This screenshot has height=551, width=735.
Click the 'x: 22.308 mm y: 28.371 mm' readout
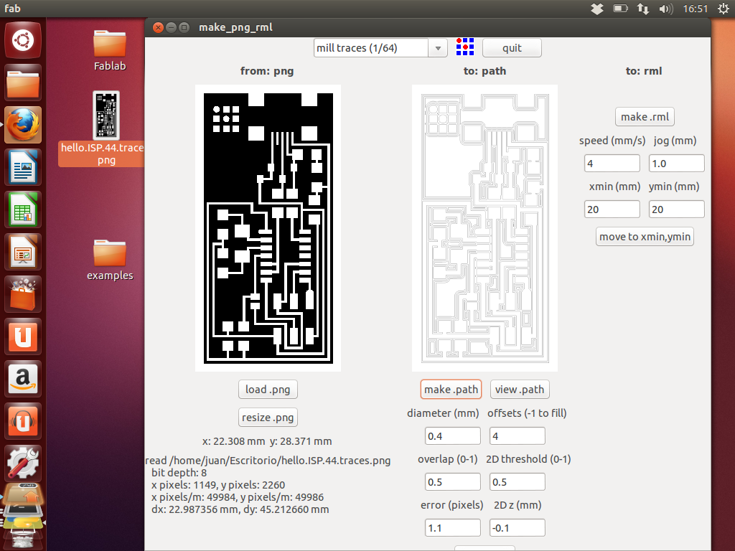[267, 441]
